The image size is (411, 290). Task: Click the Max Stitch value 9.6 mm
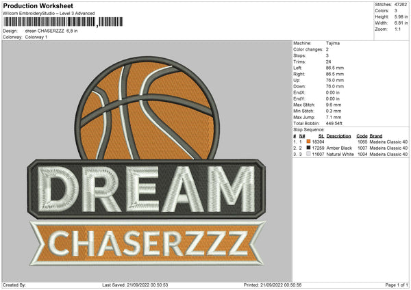tap(334, 105)
